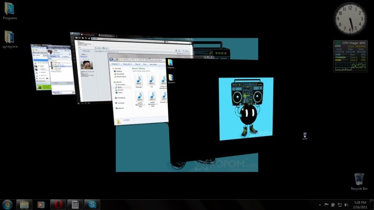
Task: Show hidden system tray icons arrow
Action: (x=320, y=205)
